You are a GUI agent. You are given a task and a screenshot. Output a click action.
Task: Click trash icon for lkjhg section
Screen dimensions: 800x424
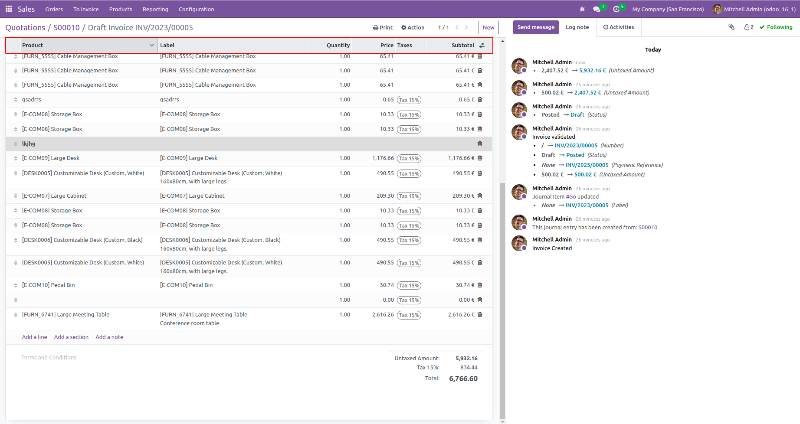point(480,144)
